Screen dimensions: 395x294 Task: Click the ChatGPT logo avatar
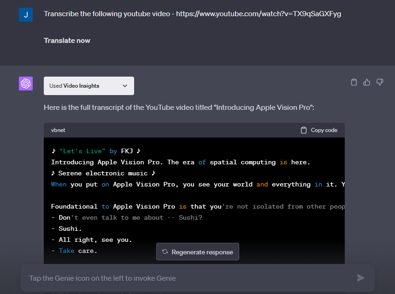pos(26,84)
